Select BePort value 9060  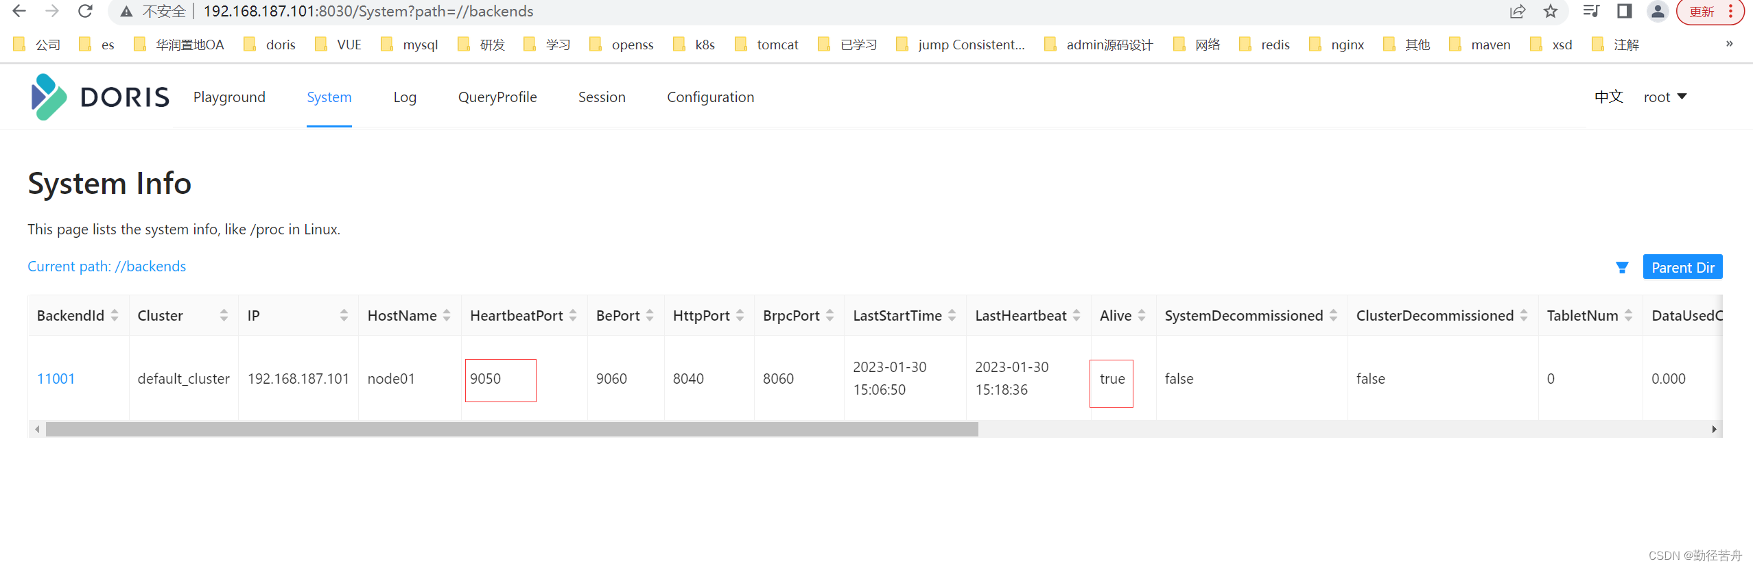611,379
